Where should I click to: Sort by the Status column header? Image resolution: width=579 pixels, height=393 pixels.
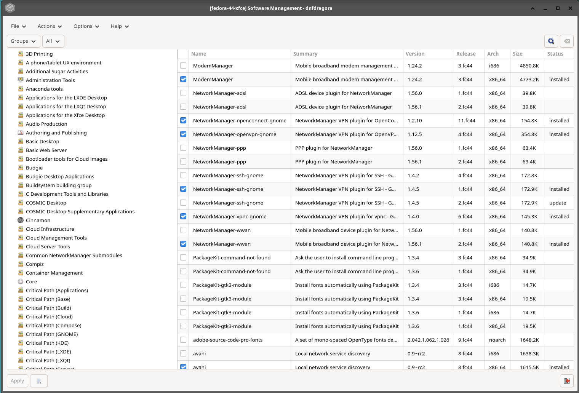click(x=559, y=54)
